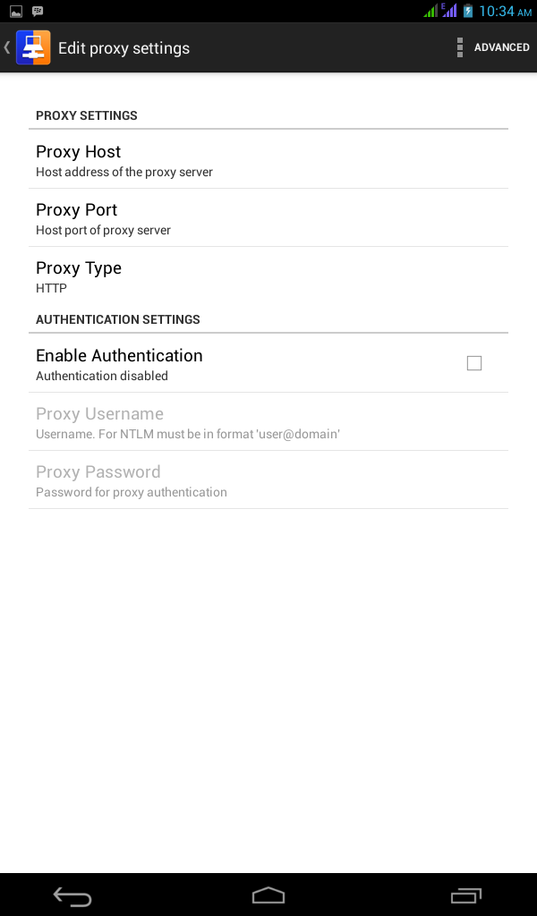Select the disabled Proxy Username field

click(x=268, y=422)
